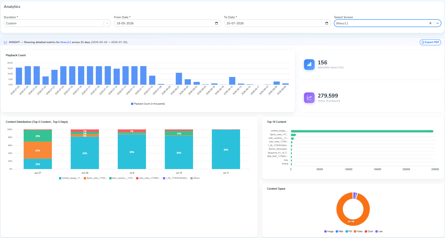The image size is (445, 238).
Task: Toggle Pdf legend in Content Types
Action: point(349,231)
